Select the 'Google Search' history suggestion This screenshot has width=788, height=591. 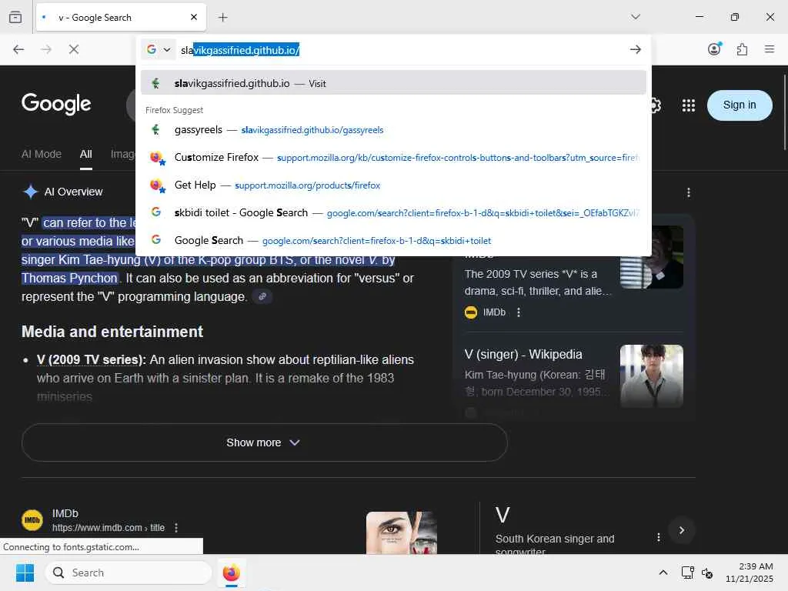[x=393, y=240]
